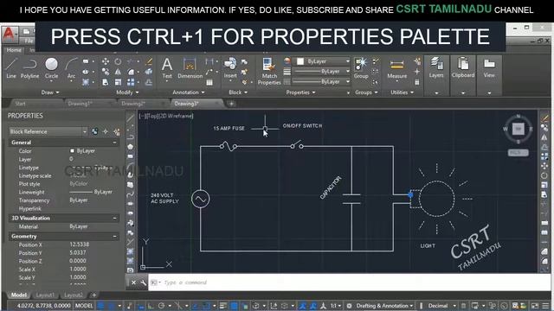Close the command line with X icon
554x311 pixels.
pyautogui.click(x=133, y=282)
